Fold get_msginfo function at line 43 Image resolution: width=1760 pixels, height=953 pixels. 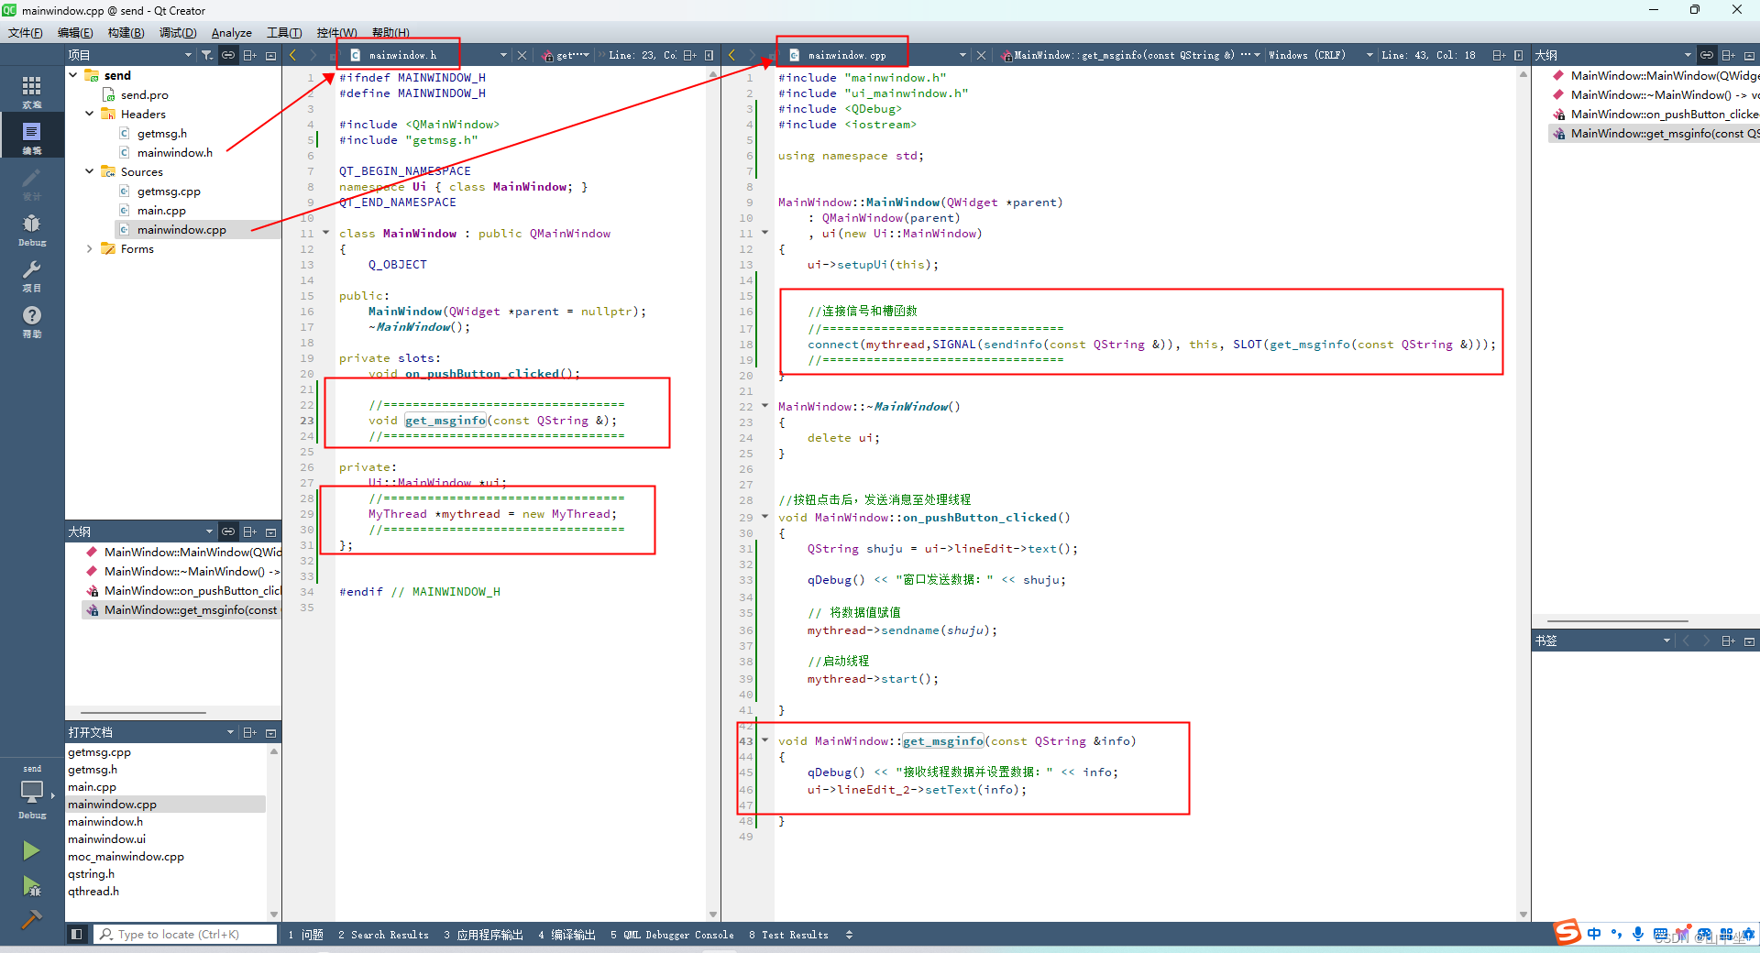coord(764,740)
